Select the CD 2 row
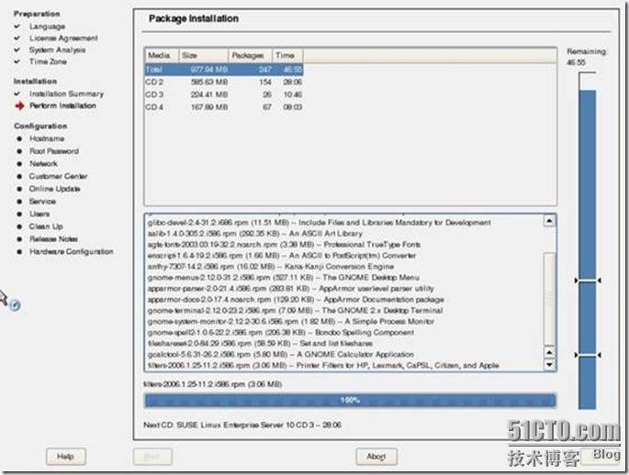The image size is (629, 475). click(224, 83)
